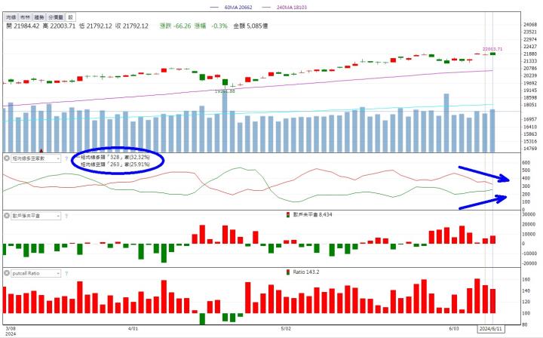This screenshot has height=338, width=543.
Task: Open the 設 settings tab
Action: tap(70, 17)
